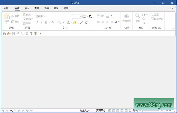The height and width of the screenshot is (113, 177).
Task: Click the open folder icon
Action: point(9,34)
